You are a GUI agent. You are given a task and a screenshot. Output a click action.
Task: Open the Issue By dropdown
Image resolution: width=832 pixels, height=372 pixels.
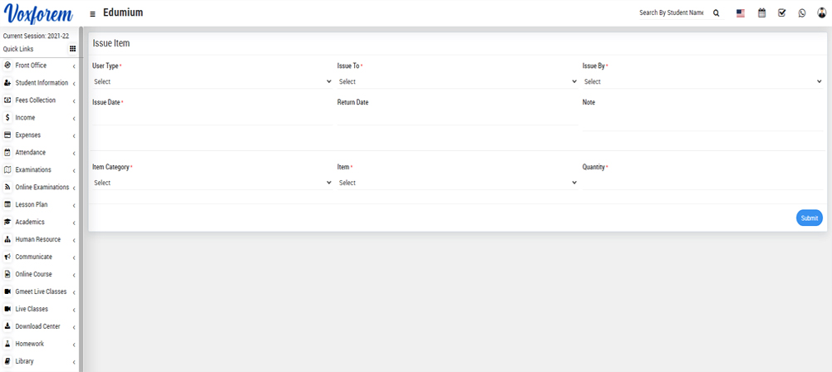tap(702, 81)
